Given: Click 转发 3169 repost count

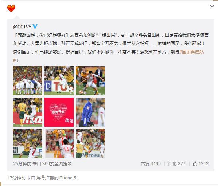Looking at the screenshot, I should (151, 164).
